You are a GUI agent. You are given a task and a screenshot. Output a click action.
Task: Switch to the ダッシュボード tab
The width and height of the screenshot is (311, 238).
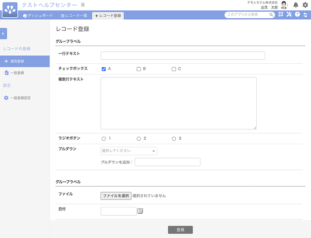38,16
